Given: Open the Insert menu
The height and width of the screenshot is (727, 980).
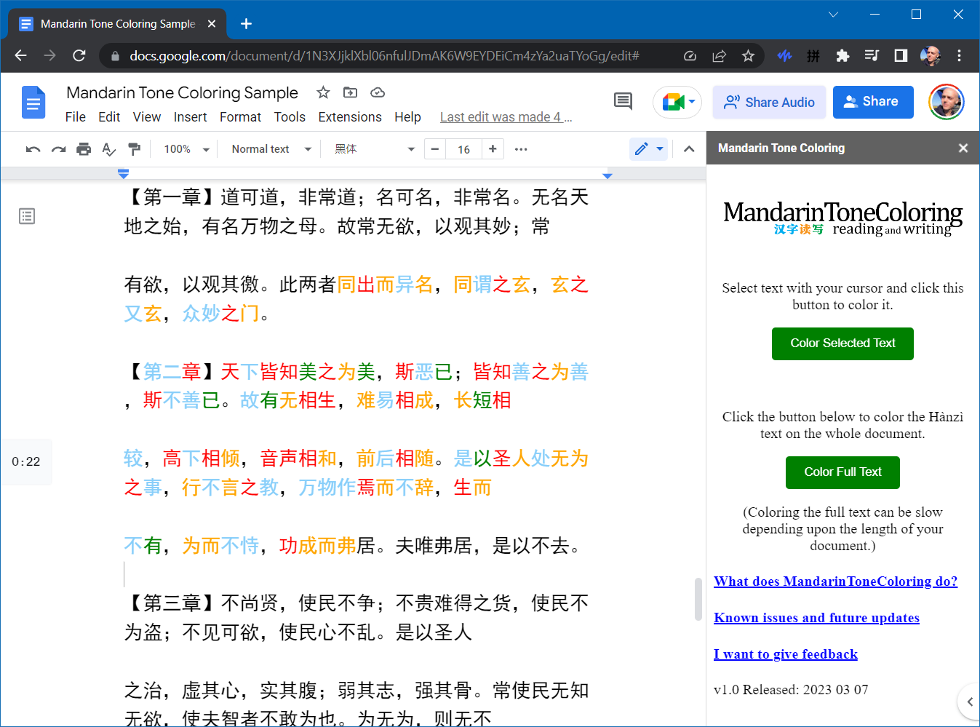Looking at the screenshot, I should 190,117.
